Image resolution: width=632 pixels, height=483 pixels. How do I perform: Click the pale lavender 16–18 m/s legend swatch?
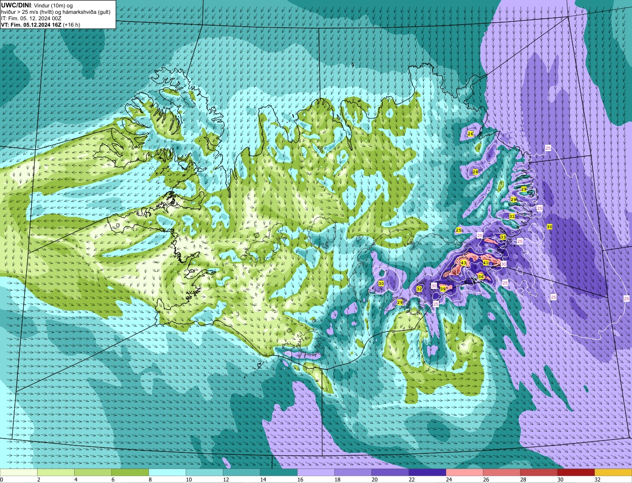[316, 473]
